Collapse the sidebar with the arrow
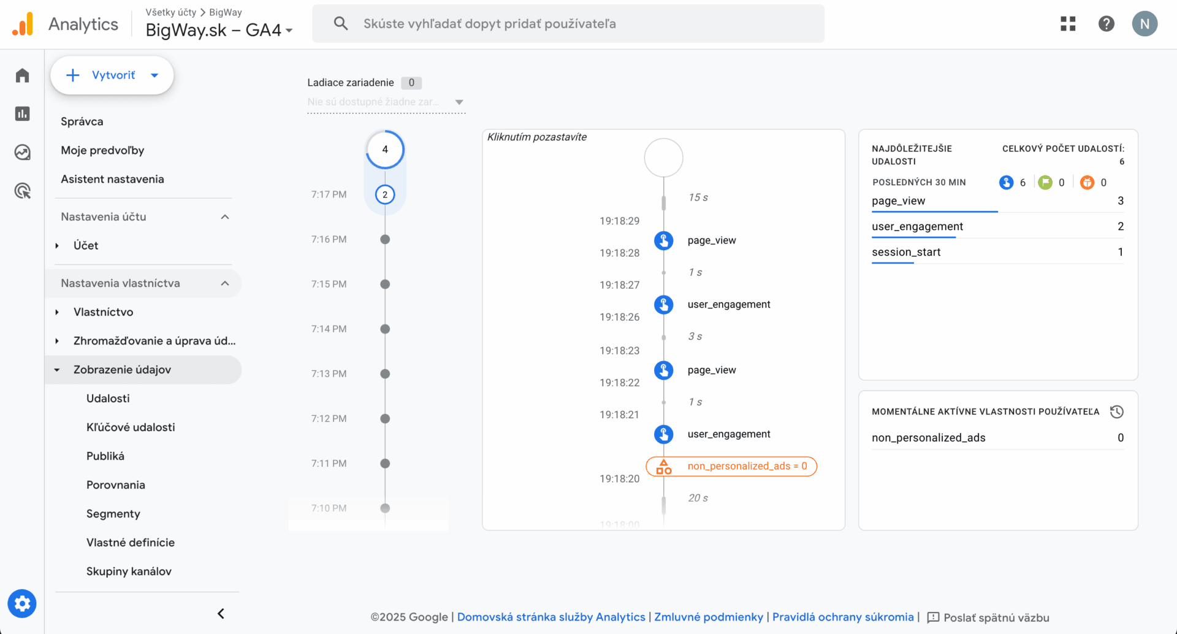The image size is (1177, 634). 221,614
